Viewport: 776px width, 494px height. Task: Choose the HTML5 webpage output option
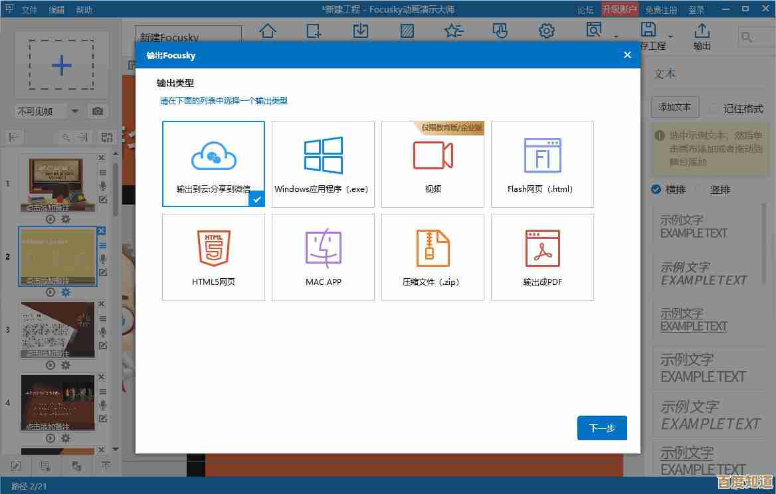[213, 256]
